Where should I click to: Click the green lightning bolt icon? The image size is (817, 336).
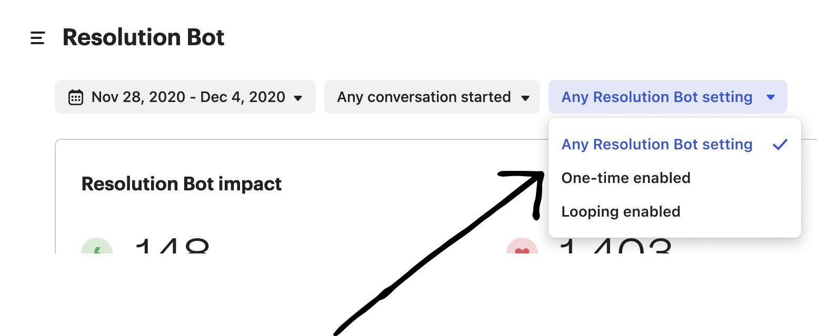97,248
